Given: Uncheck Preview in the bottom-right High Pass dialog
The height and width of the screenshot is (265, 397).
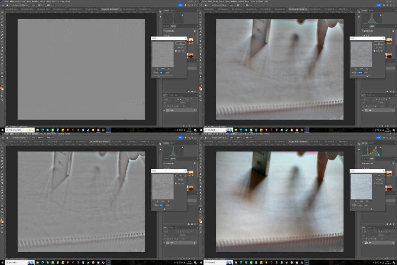Looking at the screenshot, I should [x=374, y=183].
